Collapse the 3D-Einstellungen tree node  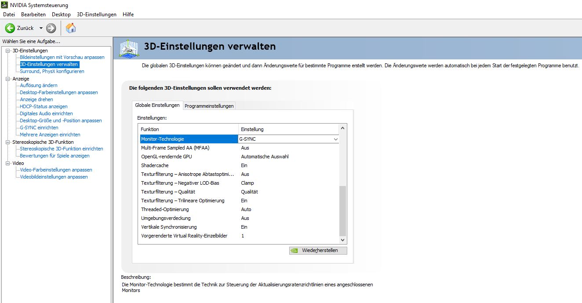(x=7, y=51)
